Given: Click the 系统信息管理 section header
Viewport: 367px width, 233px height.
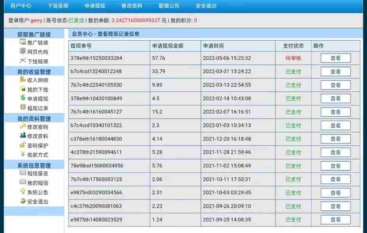Looking at the screenshot, I should 34,165.
